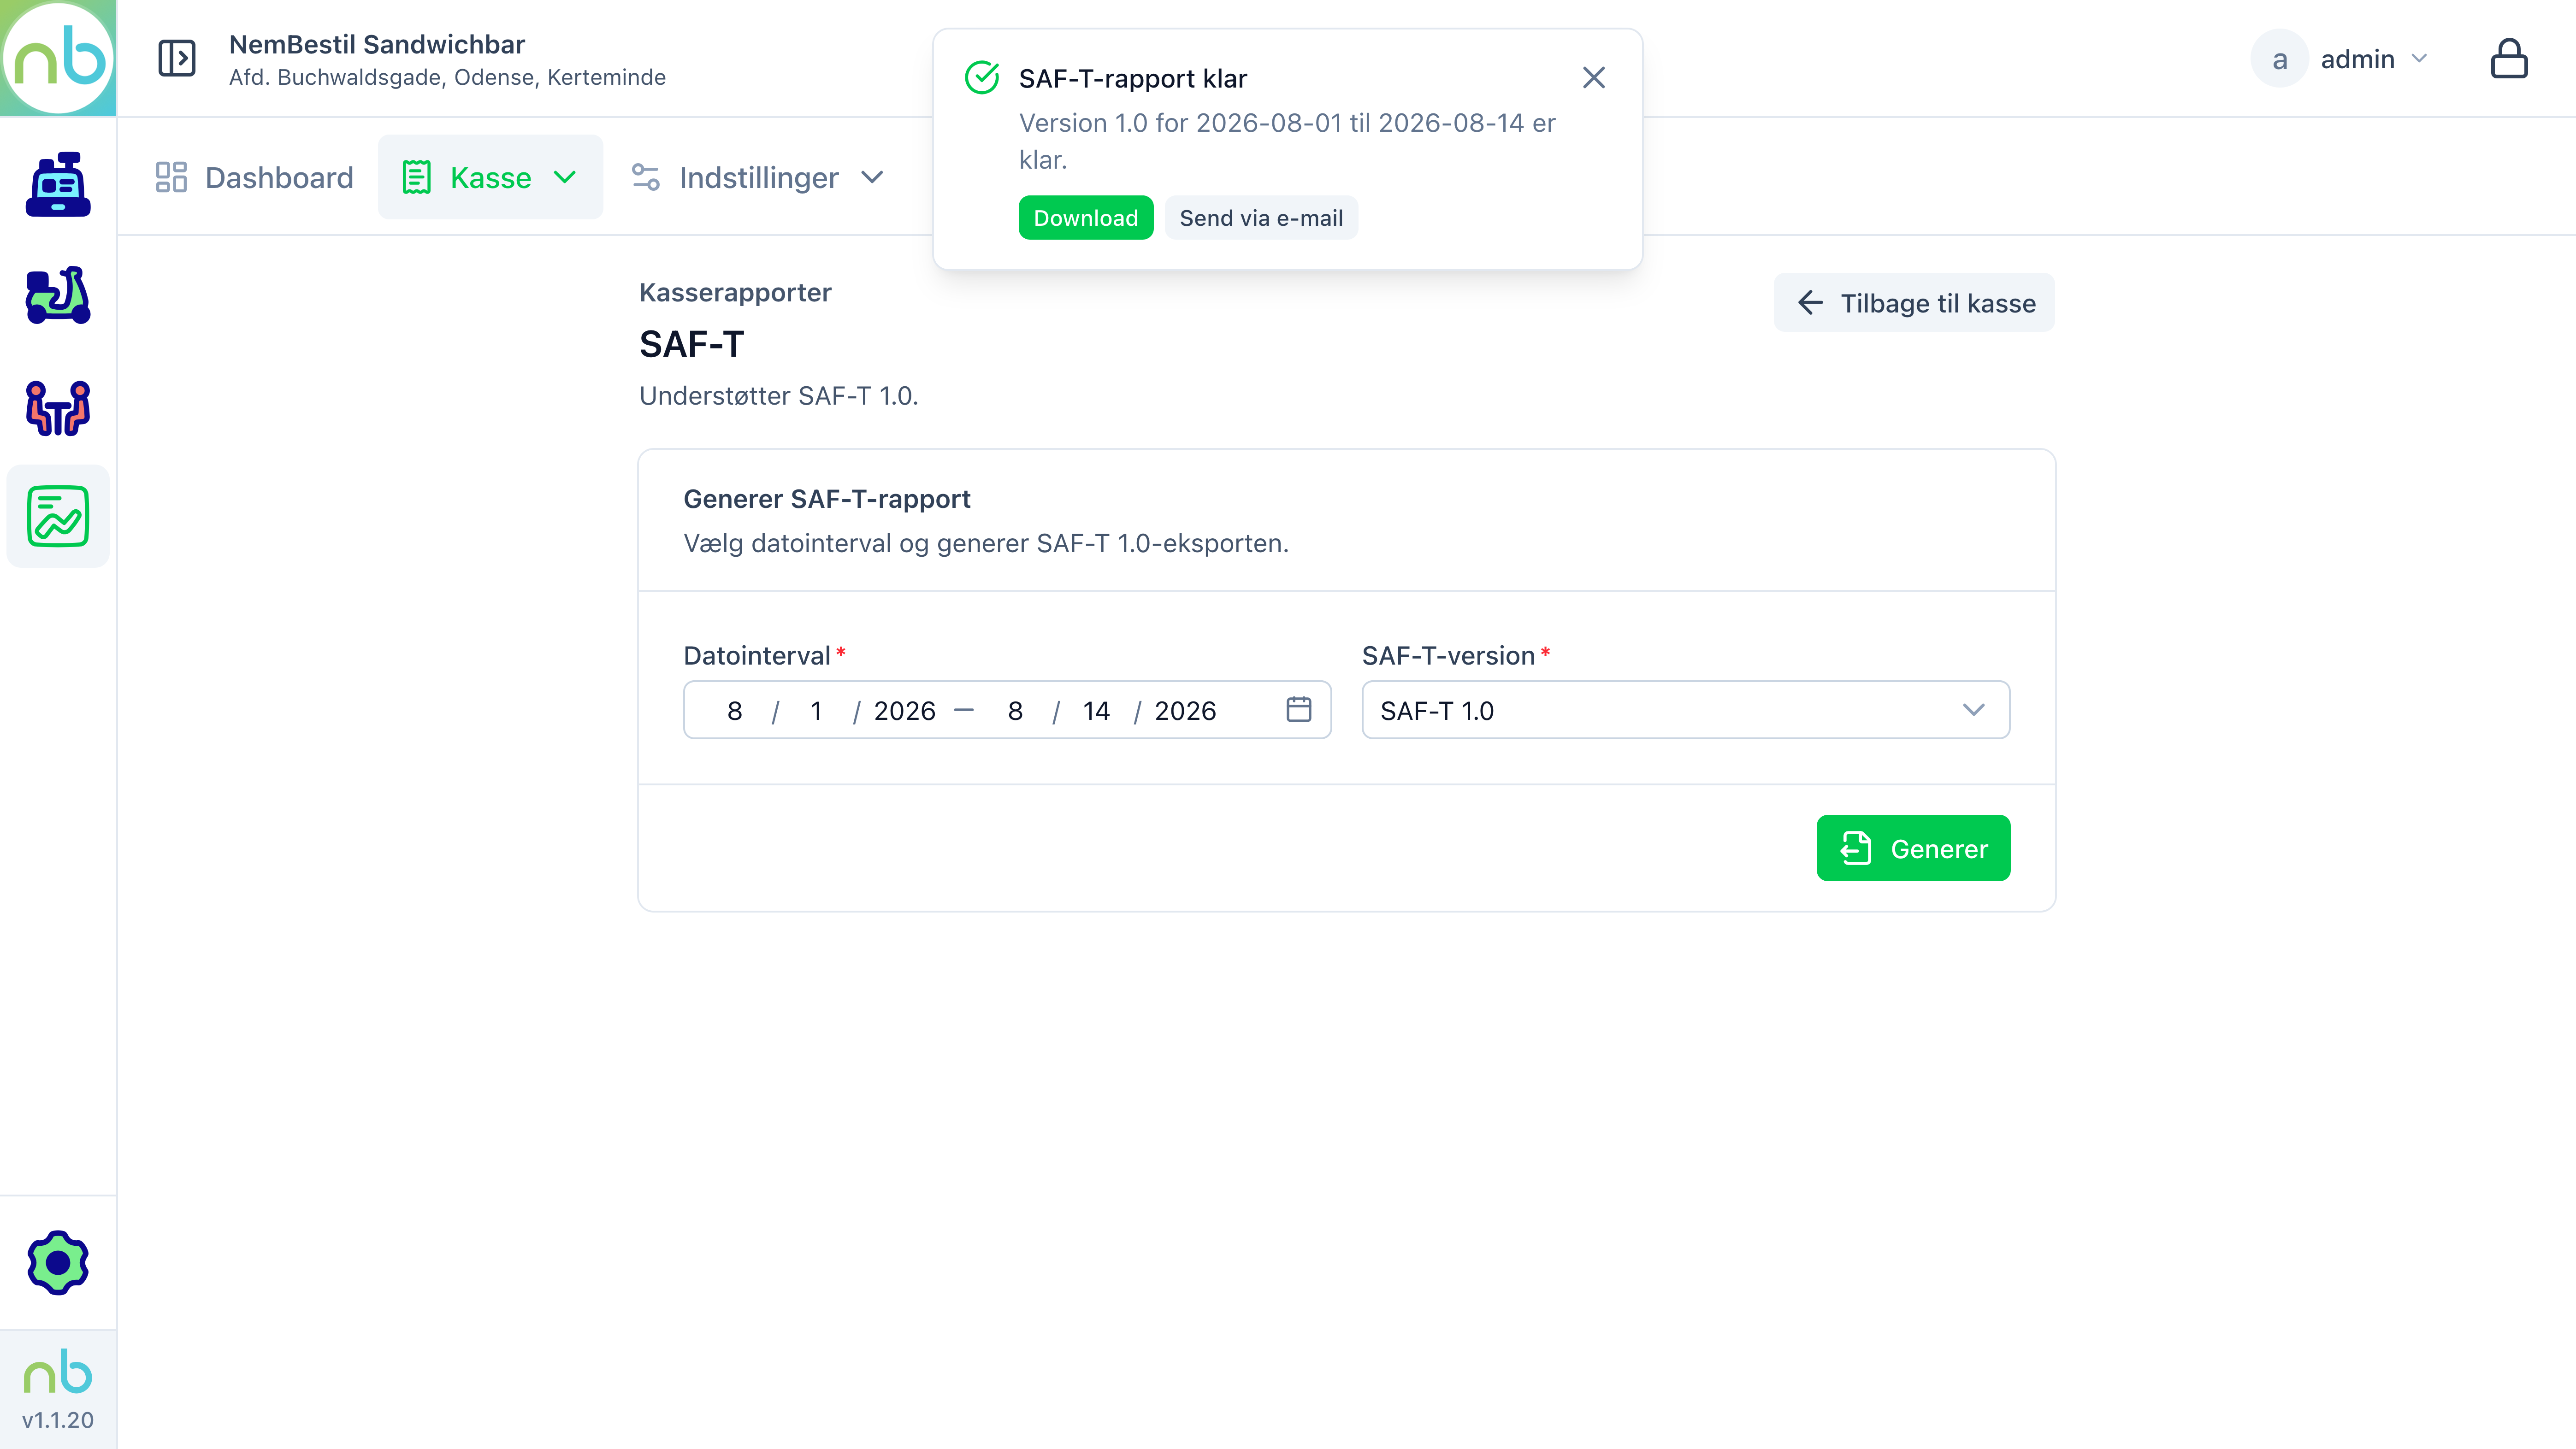This screenshot has height=1449, width=2576.
Task: Close the SAF-T-rapport klar notification
Action: pos(1594,78)
